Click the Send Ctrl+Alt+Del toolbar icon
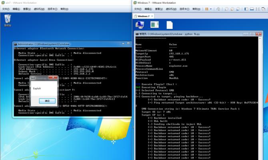 218,9
